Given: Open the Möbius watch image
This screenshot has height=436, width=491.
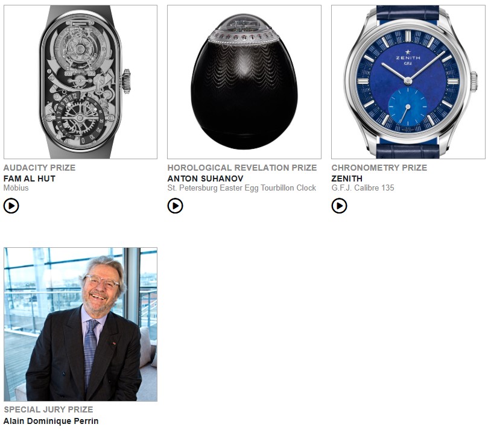Looking at the screenshot, I should point(80,82).
